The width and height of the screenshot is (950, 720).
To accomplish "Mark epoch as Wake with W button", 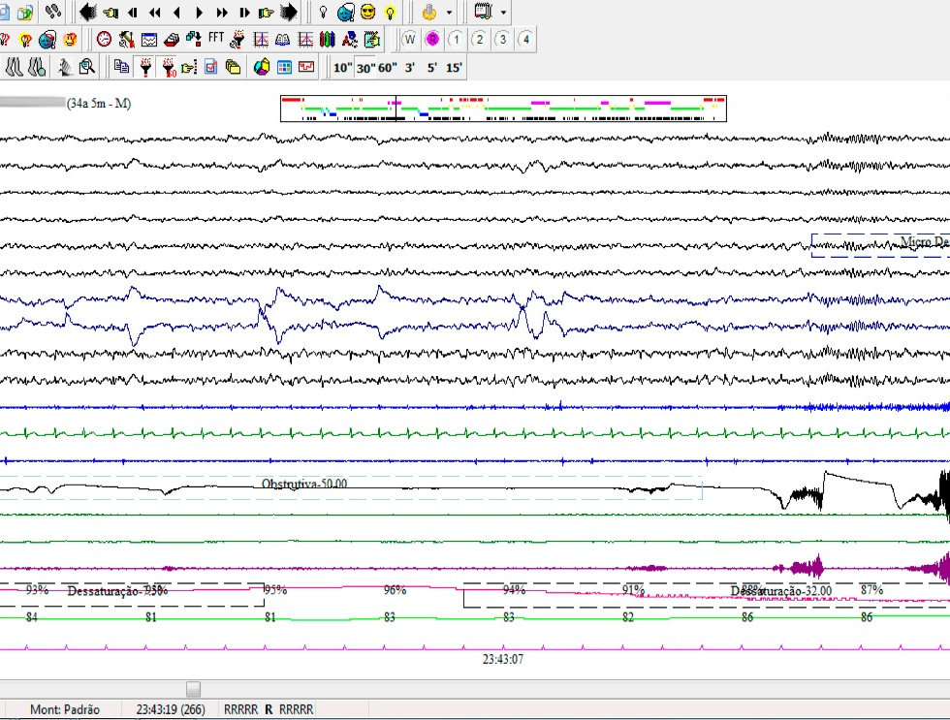I will click(x=409, y=40).
